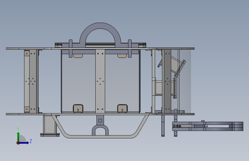This screenshot has width=249, height=161.
Task: Select the central vertical strut with four holes
Action: click(x=100, y=81)
